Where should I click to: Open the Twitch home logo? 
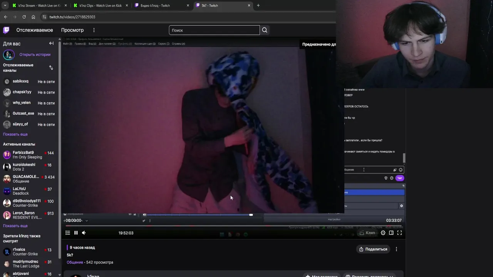6,30
